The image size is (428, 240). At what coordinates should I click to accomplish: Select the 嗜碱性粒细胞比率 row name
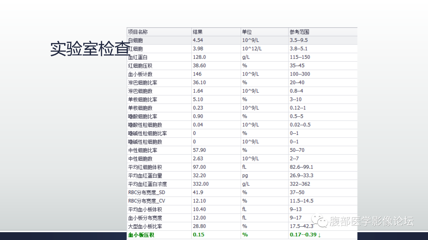(148, 133)
